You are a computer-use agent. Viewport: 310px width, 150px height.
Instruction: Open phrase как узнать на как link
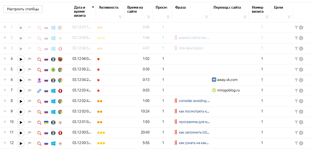pyautogui.click(x=194, y=143)
